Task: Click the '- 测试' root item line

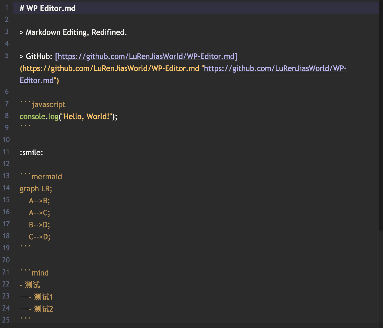Action: tap(30, 285)
